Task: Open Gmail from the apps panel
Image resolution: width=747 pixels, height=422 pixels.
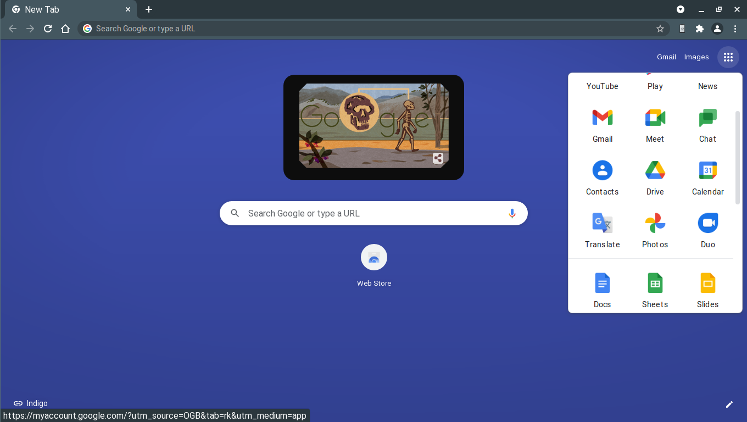Action: click(602, 126)
